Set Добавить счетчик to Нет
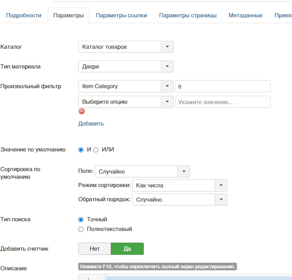 coord(95,249)
